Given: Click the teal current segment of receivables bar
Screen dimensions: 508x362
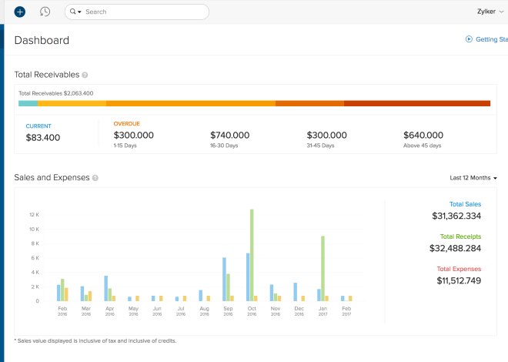Looking at the screenshot, I should click(28, 103).
